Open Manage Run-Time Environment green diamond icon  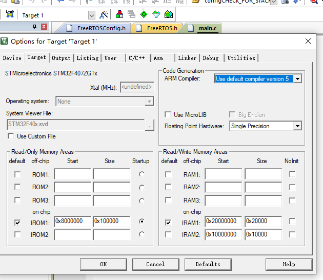144,14
